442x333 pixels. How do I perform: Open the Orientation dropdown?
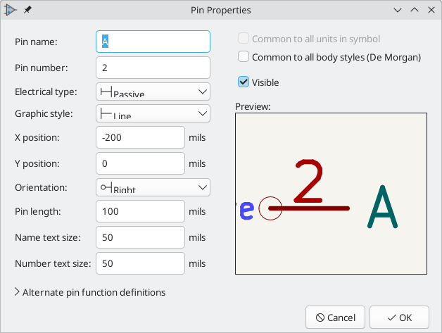pos(153,187)
